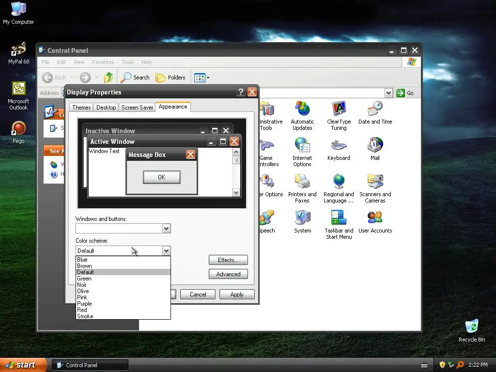Choose Brown from the color scheme list
Viewport: 496px width, 372px height.
click(x=123, y=266)
